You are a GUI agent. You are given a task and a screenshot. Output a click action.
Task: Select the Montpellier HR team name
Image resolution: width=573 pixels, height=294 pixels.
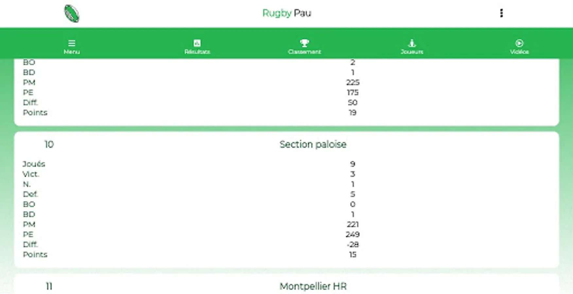[x=313, y=286]
